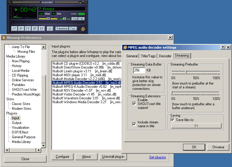This screenshot has width=232, height=167.
Task: Click the song position seek bar in Winamp
Action: pyautogui.click(x=48, y=23)
